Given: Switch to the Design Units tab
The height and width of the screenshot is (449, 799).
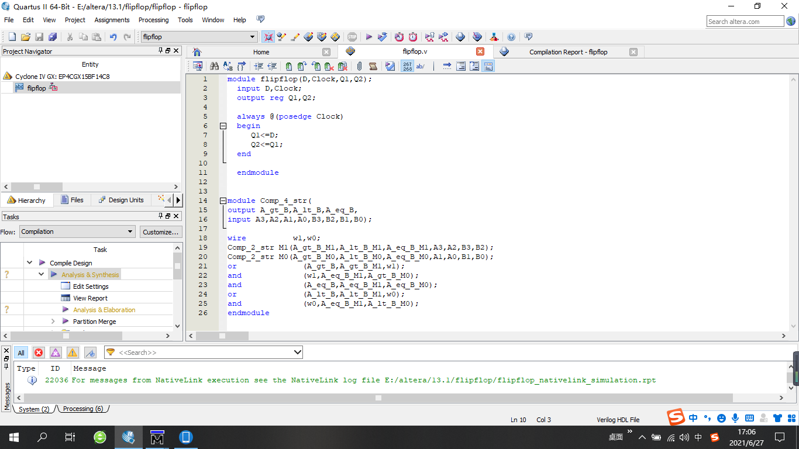Looking at the screenshot, I should (120, 200).
